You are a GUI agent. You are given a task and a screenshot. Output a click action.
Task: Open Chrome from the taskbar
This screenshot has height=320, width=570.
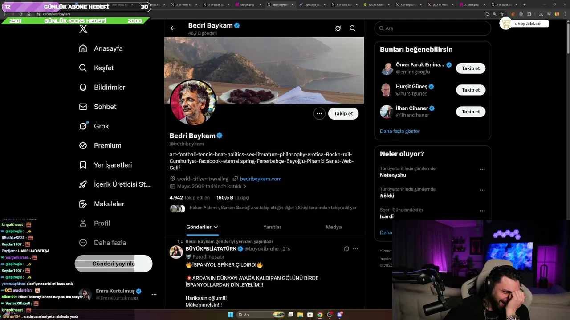pos(320,315)
